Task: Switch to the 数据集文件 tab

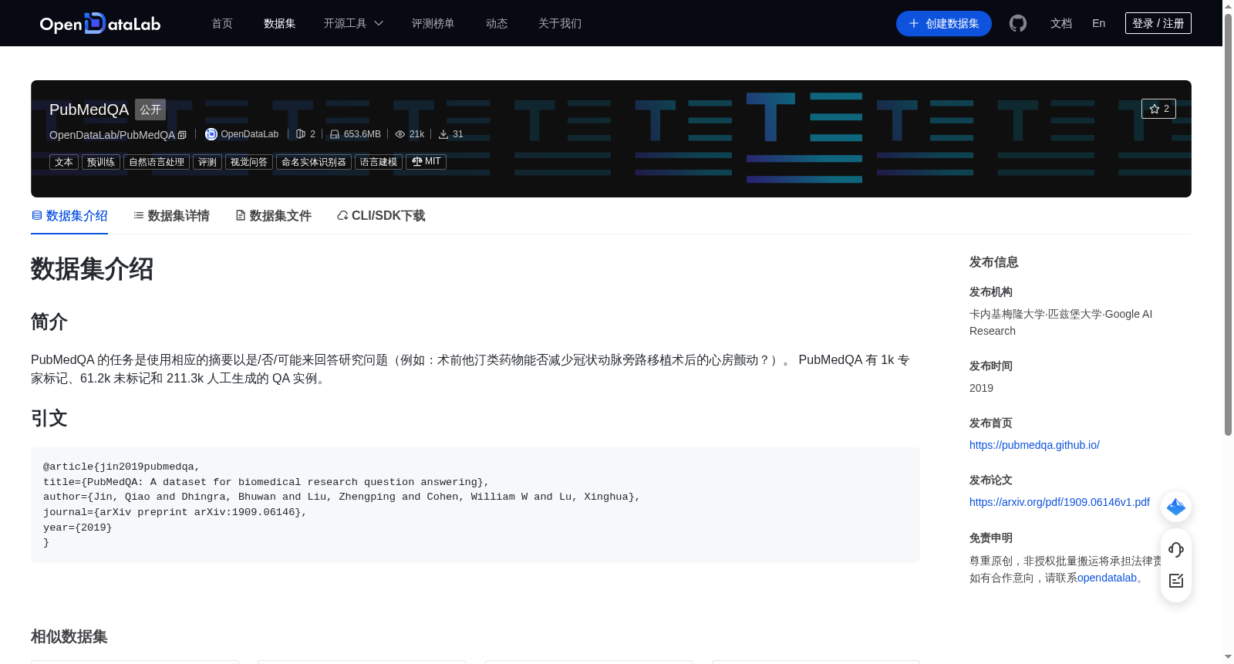Action: [273, 216]
